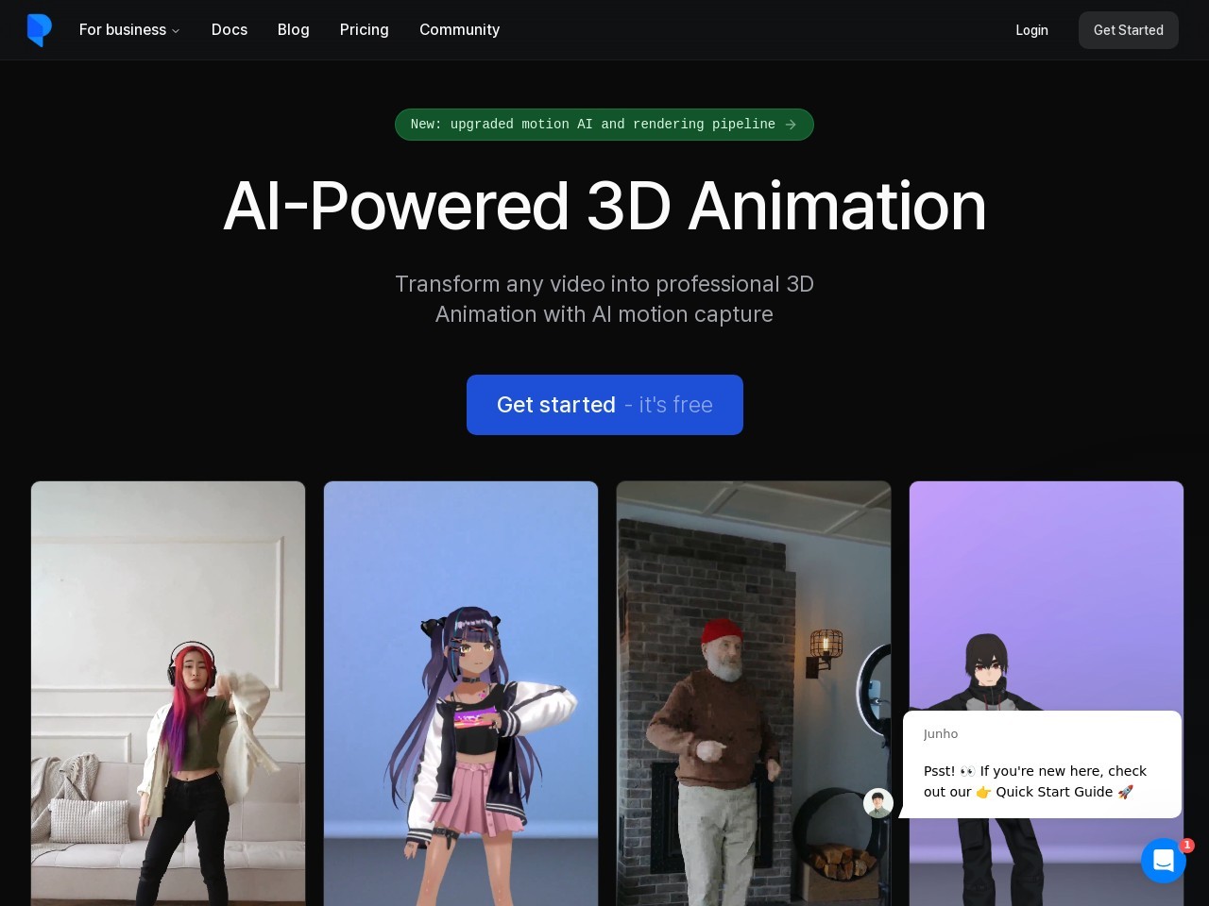Click the arrow icon in the announcement banner
The height and width of the screenshot is (906, 1209).
tap(791, 125)
